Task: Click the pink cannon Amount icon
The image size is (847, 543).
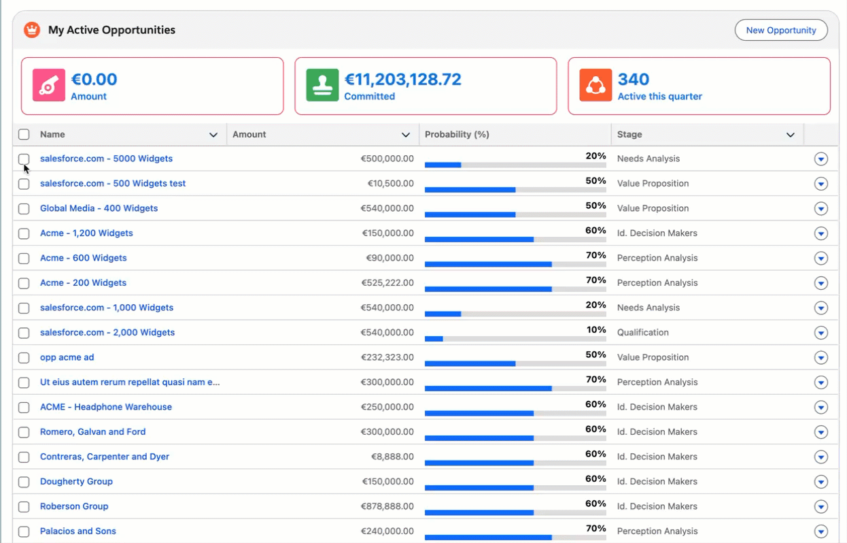Action: coord(49,85)
